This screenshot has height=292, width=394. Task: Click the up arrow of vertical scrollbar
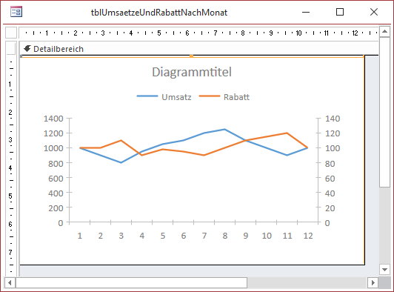(x=384, y=32)
